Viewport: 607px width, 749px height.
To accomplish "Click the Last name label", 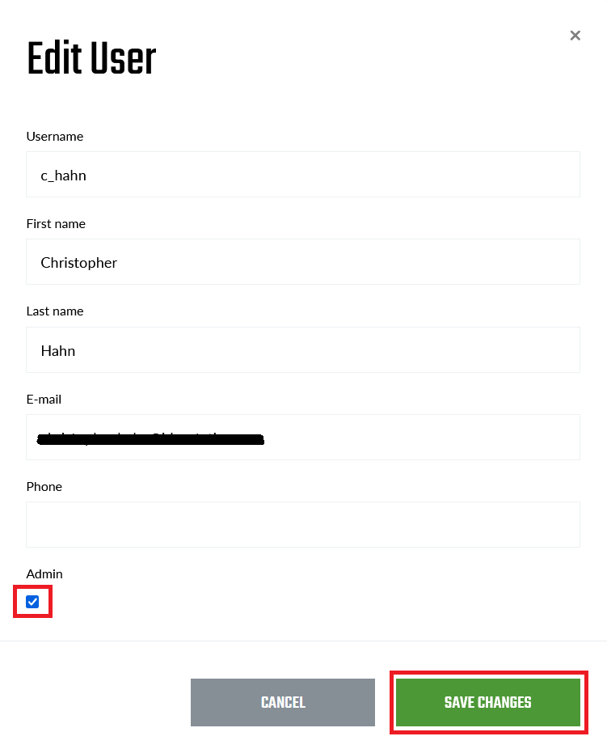I will coord(55,311).
